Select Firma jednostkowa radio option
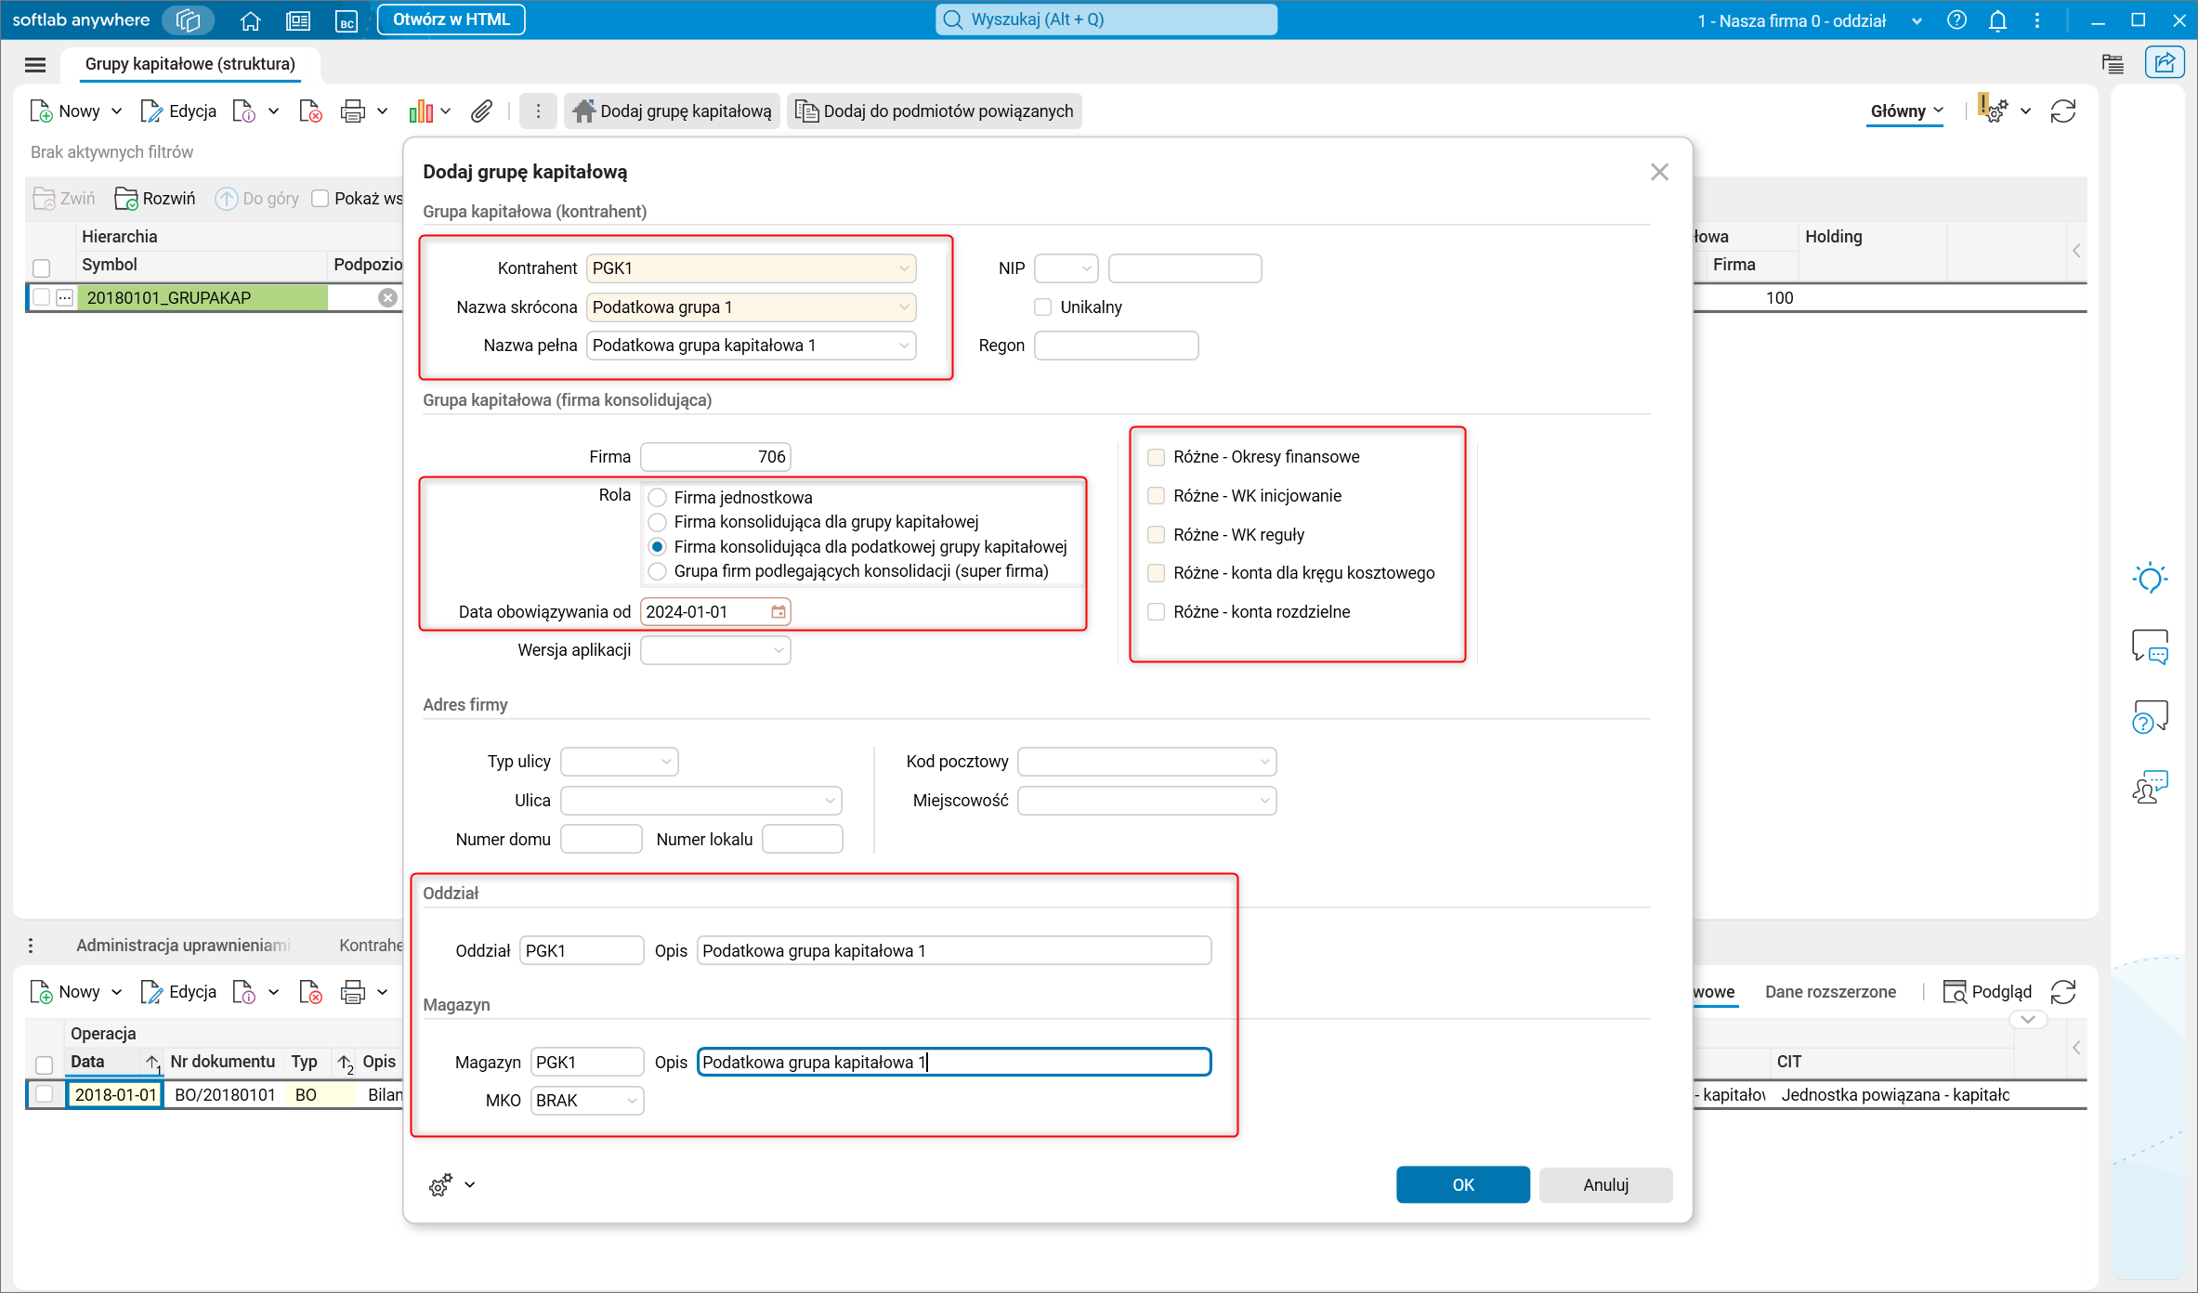 pos(658,497)
